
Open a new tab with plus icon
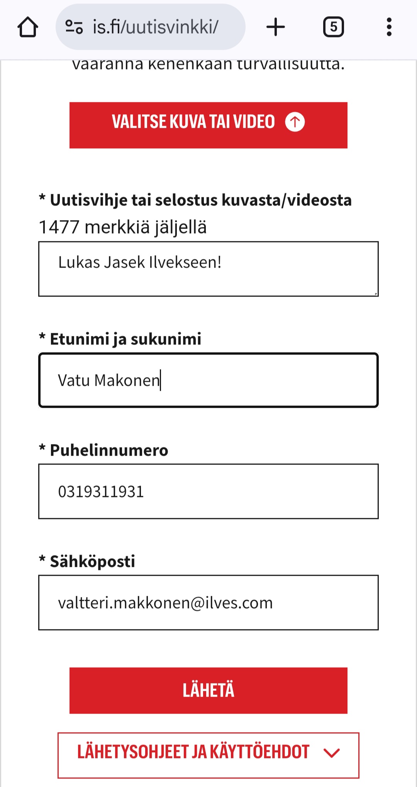pos(276,27)
